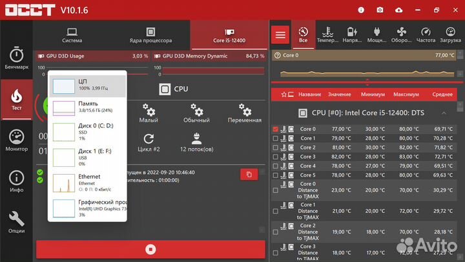465x262 pixels.
Task: Take a screenshot with camera icon
Action: [380, 10]
